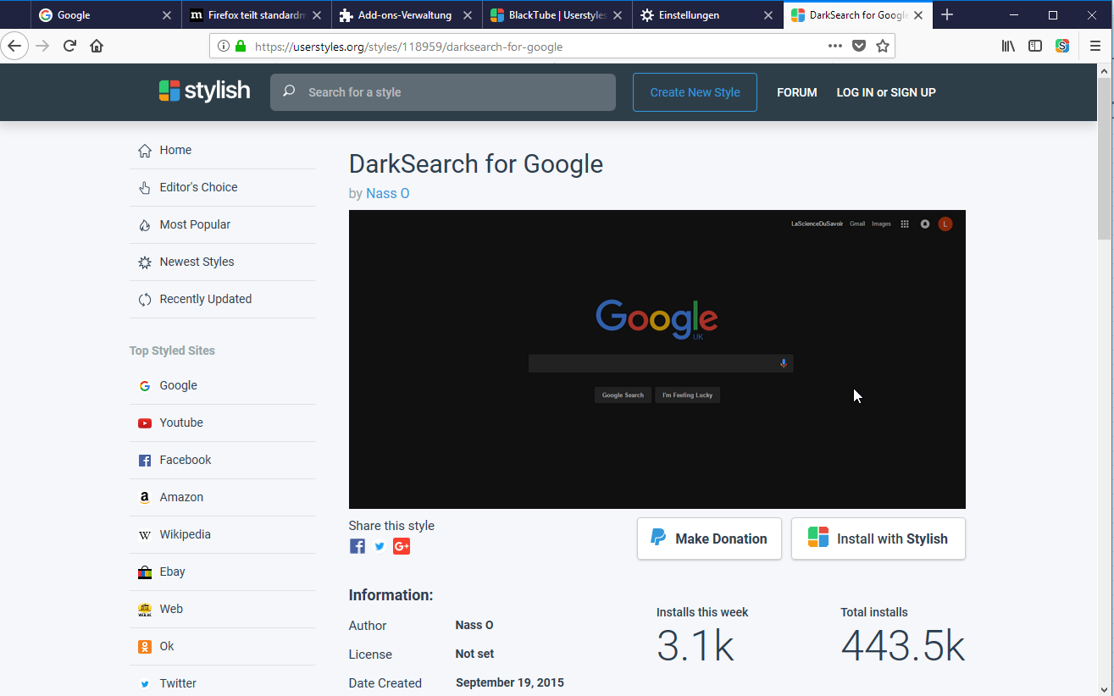
Task: Click the DarkSearch preview screenshot
Action: pyautogui.click(x=657, y=359)
